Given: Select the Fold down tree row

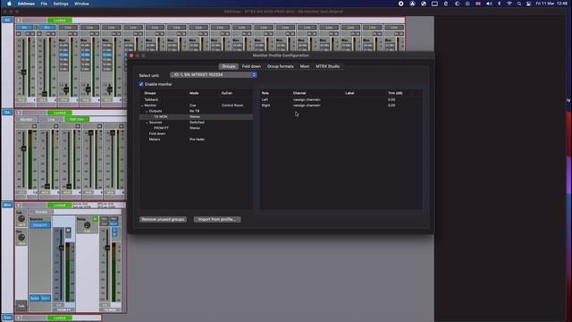Looking at the screenshot, I should [196, 133].
